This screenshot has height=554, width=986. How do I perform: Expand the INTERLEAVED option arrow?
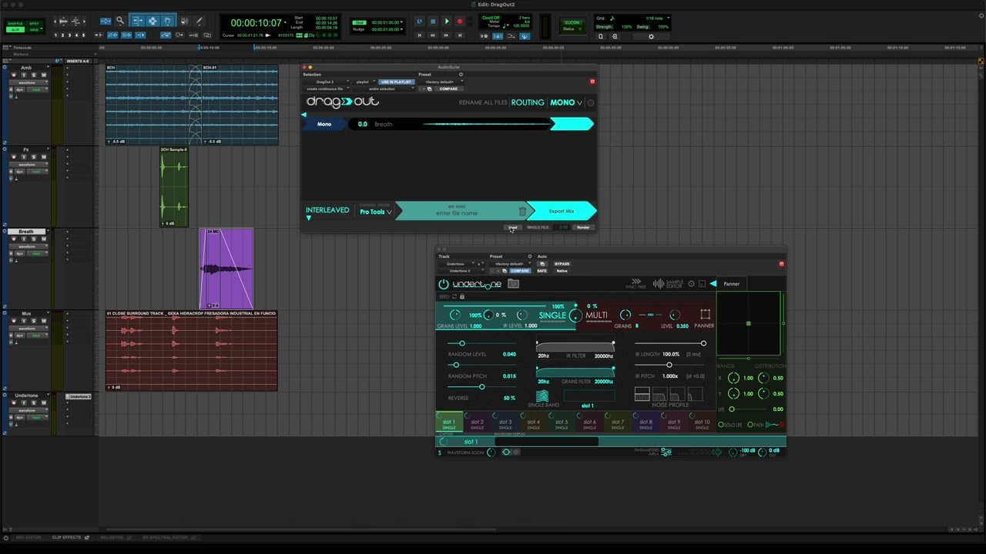[309, 219]
